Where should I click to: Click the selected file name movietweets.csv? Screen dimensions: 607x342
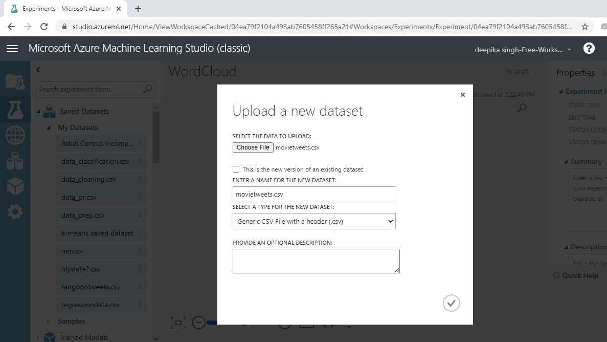pyautogui.click(x=297, y=147)
